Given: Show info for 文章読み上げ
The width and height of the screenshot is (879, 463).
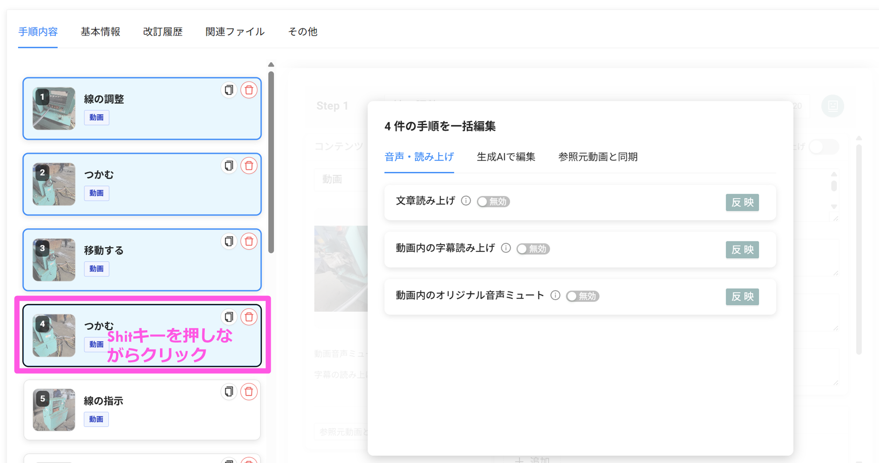Looking at the screenshot, I should (466, 201).
